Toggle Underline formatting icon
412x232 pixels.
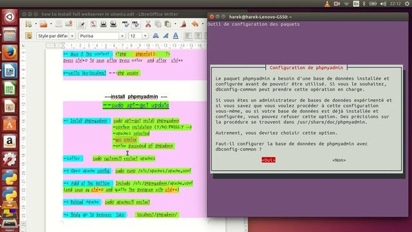[x=176, y=36]
